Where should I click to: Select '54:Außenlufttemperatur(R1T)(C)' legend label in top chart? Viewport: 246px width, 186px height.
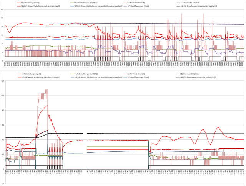[86, 3]
